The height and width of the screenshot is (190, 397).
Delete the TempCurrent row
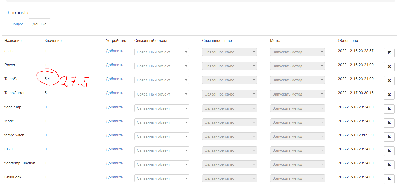[x=389, y=94]
